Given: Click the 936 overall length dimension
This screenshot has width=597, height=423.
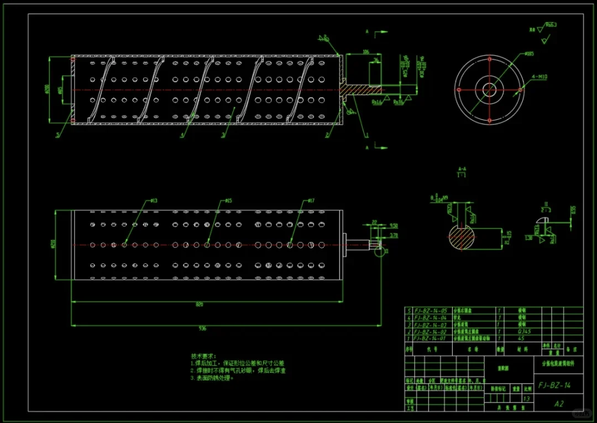Looking at the screenshot, I should click(x=202, y=327).
